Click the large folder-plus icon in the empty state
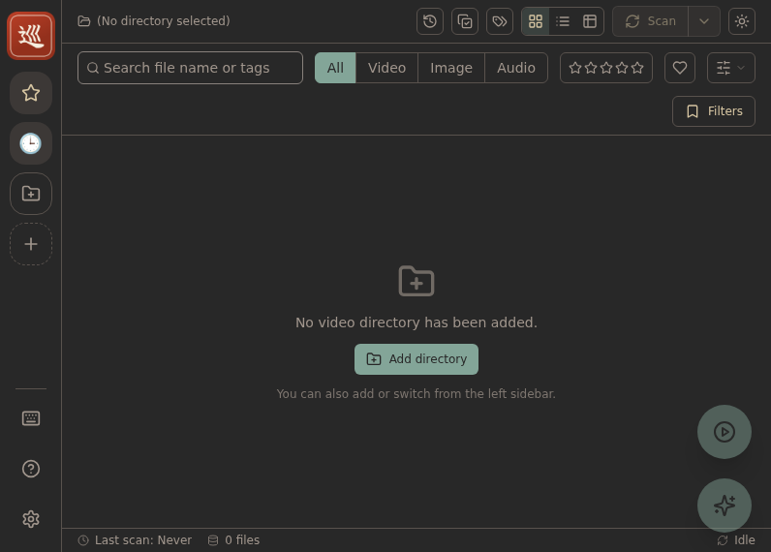This screenshot has width=771, height=552. pos(416,281)
